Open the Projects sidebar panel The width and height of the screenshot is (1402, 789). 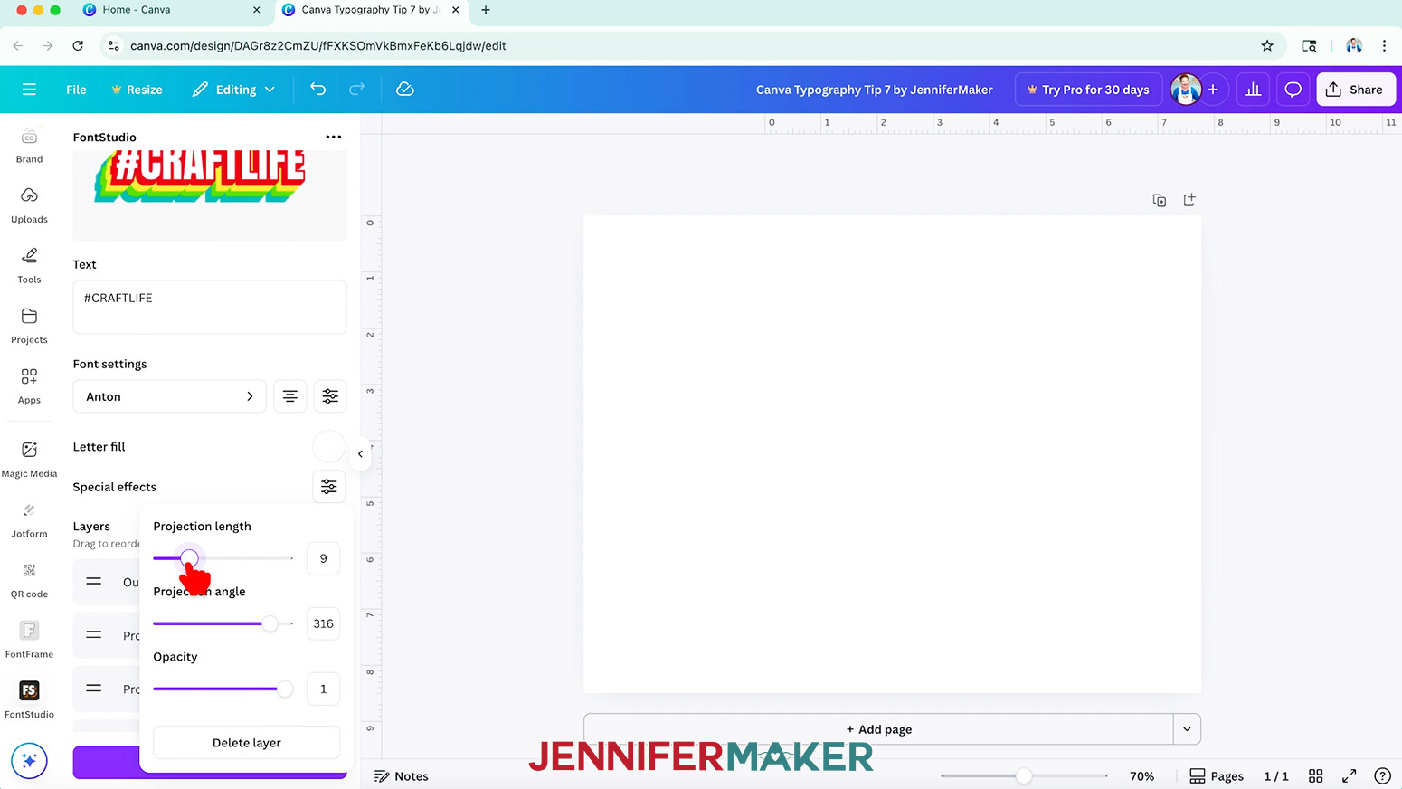coord(29,326)
